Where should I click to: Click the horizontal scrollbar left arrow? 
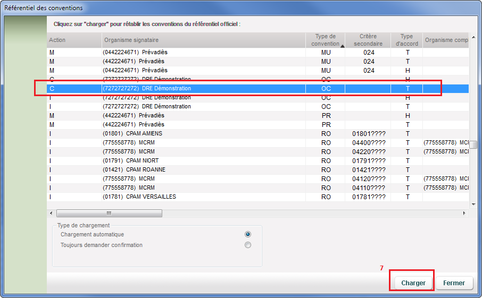click(51, 213)
